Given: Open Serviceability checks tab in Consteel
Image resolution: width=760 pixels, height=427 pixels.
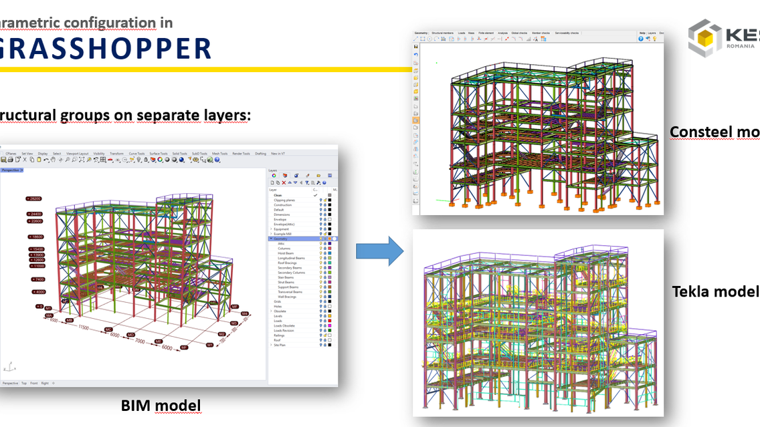Looking at the screenshot, I should click(567, 33).
